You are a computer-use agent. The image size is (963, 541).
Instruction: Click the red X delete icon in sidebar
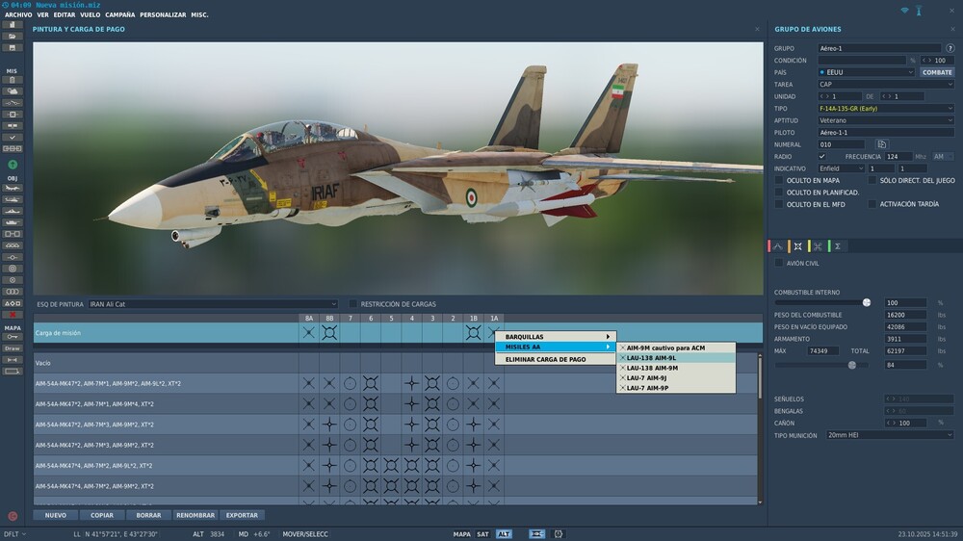[x=13, y=315]
